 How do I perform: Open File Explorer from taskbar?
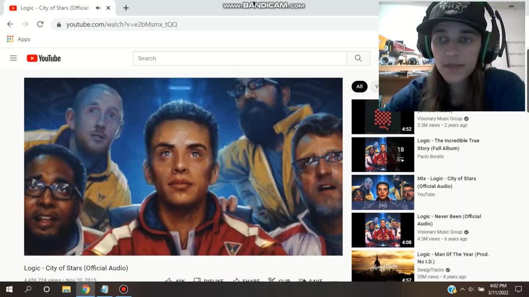66,289
